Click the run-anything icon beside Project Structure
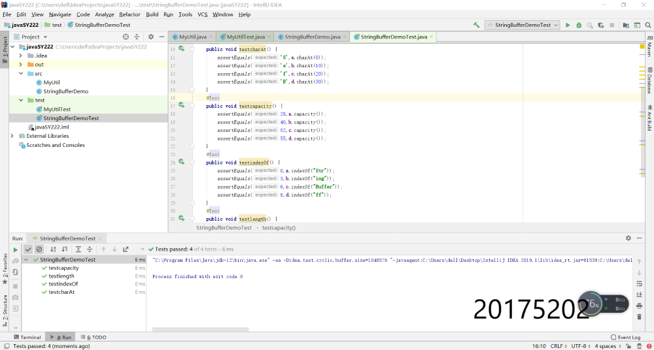This screenshot has height=350, width=654. [637, 25]
